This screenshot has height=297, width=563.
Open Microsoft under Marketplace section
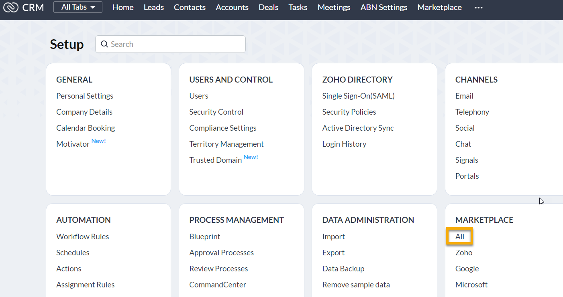(471, 285)
